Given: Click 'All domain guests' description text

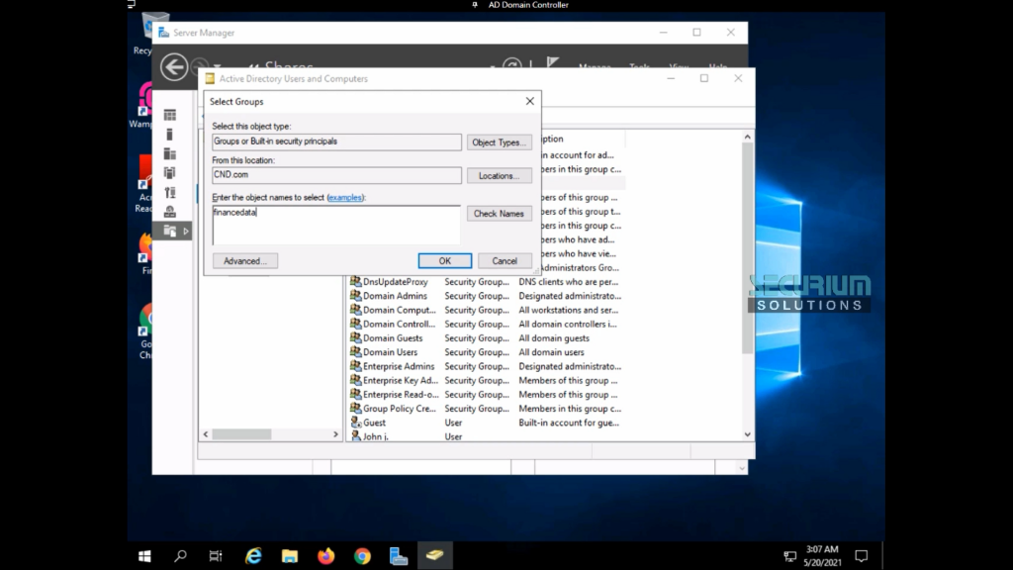Looking at the screenshot, I should (554, 338).
